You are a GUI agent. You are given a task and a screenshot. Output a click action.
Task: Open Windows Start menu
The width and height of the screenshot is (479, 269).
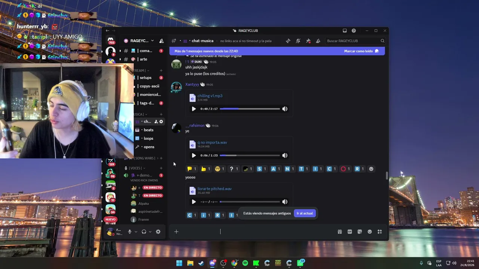tap(179, 263)
